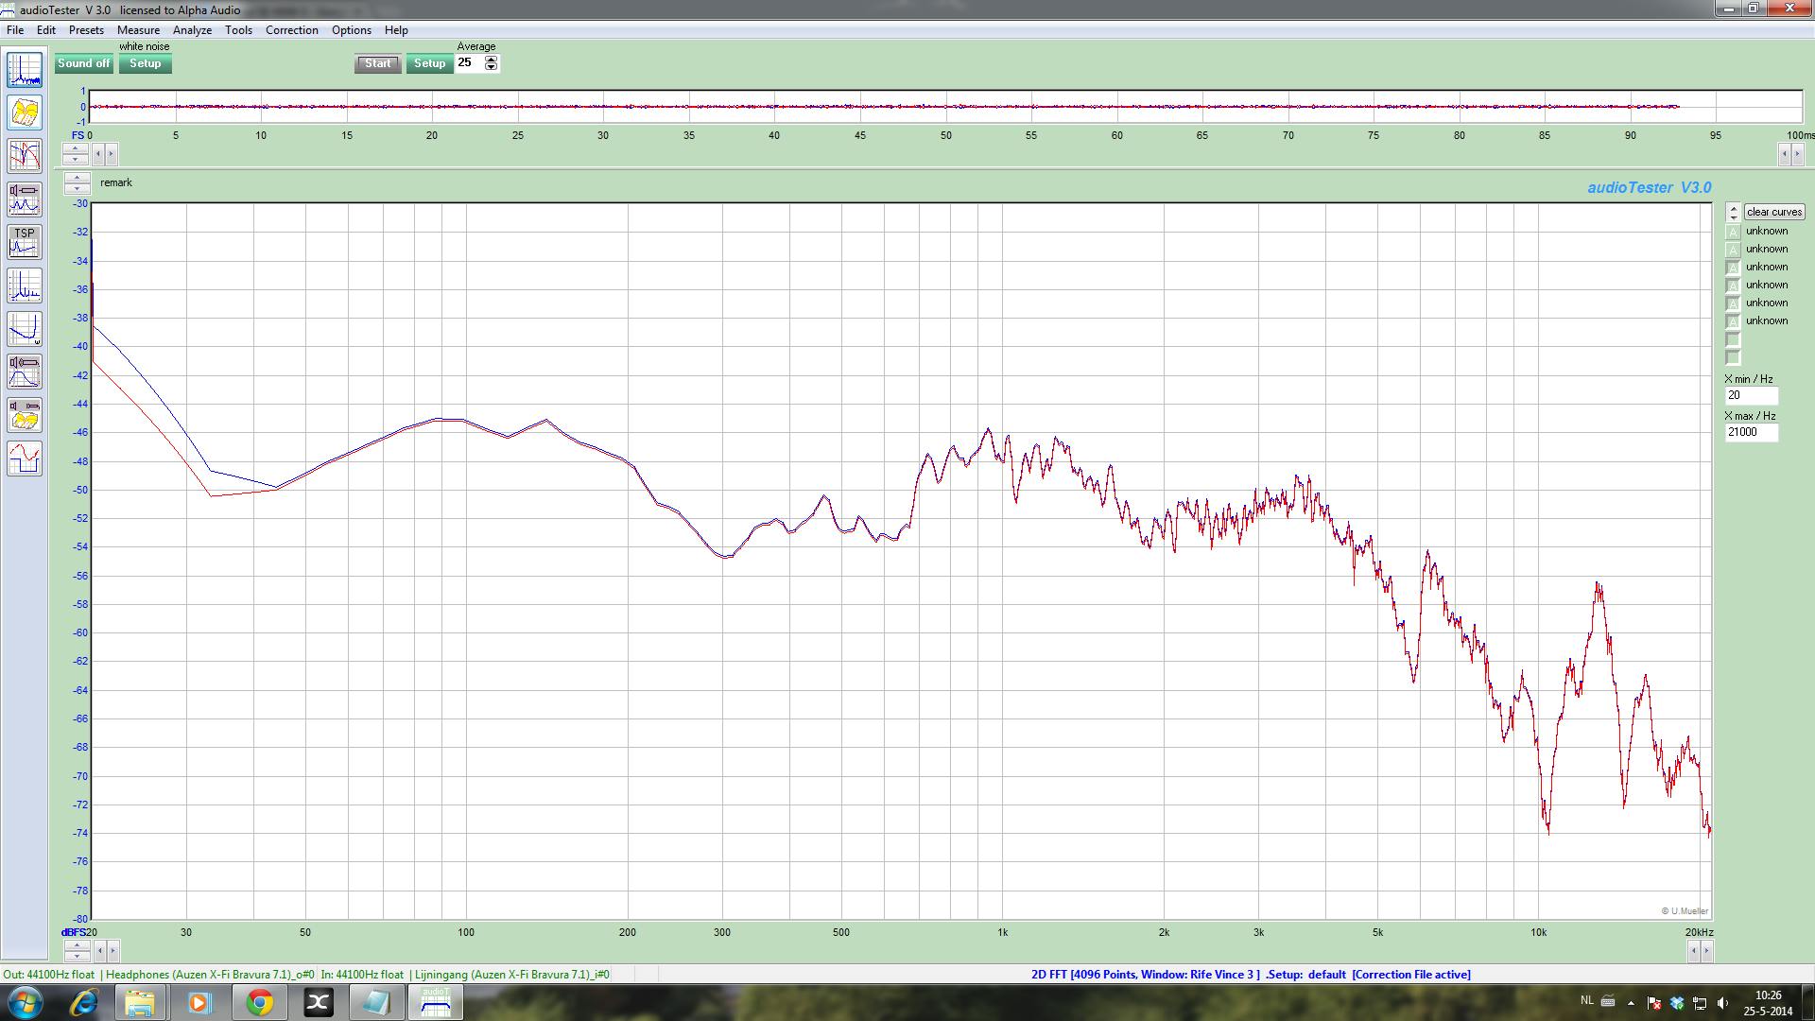Image resolution: width=1815 pixels, height=1021 pixels.
Task: Select the impedance/phase curve measurement icon
Action: 25,156
